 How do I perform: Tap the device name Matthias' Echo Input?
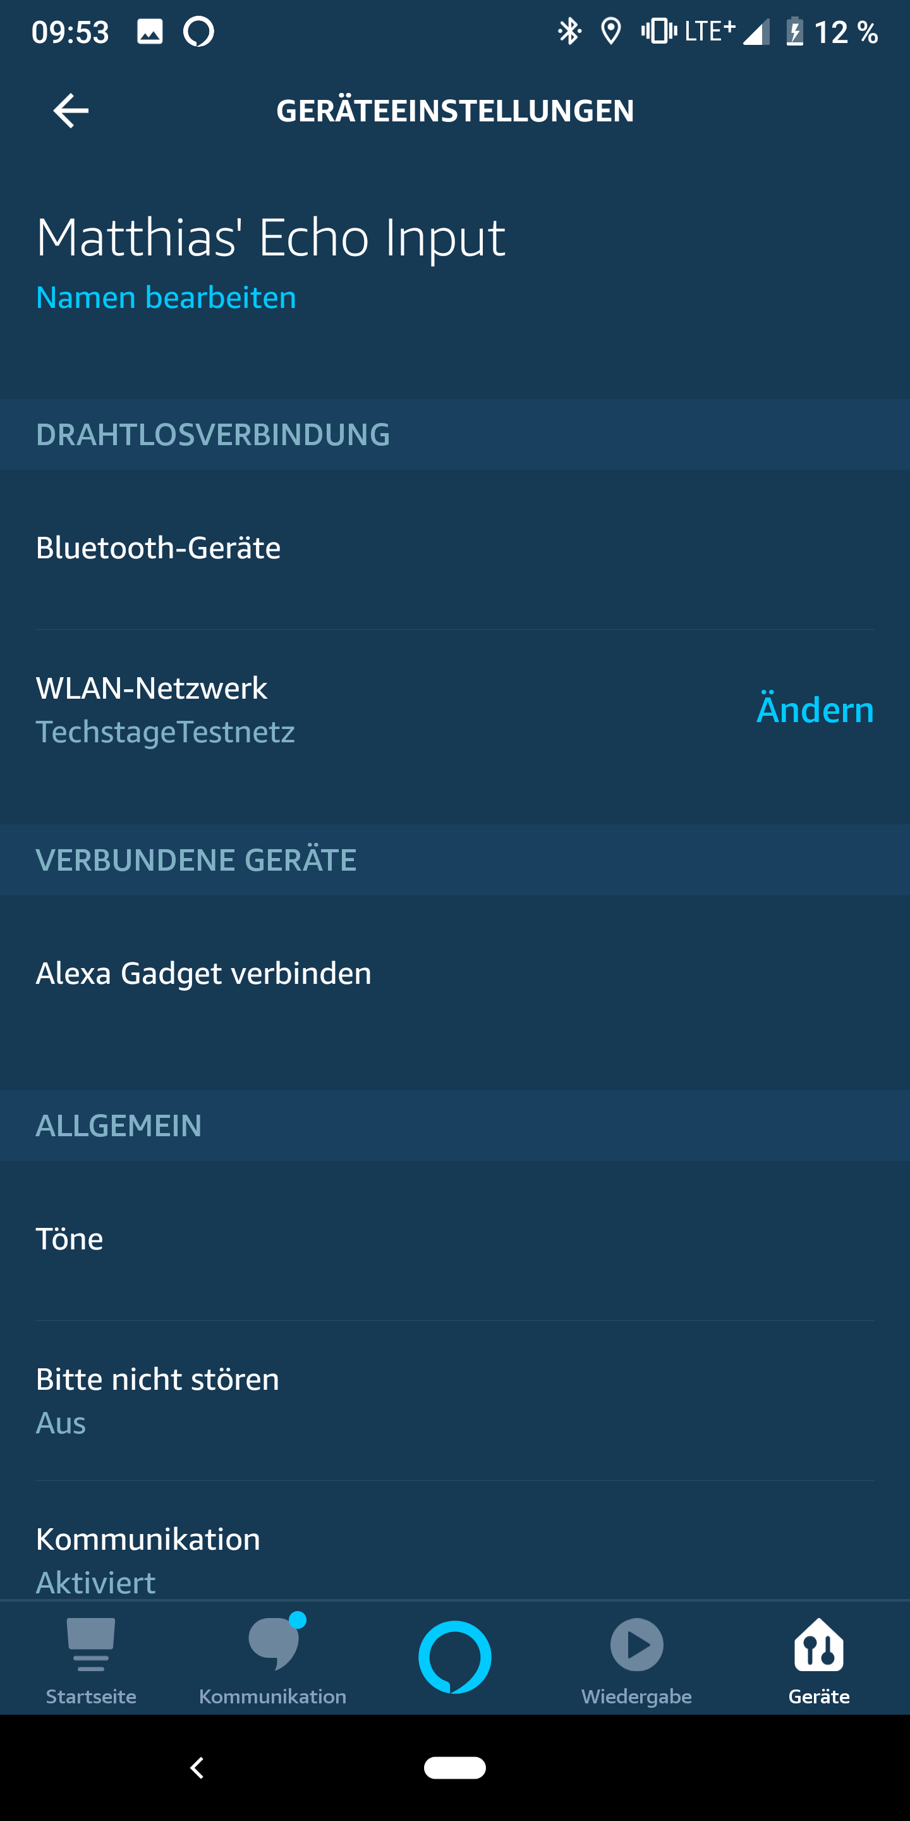(x=270, y=237)
